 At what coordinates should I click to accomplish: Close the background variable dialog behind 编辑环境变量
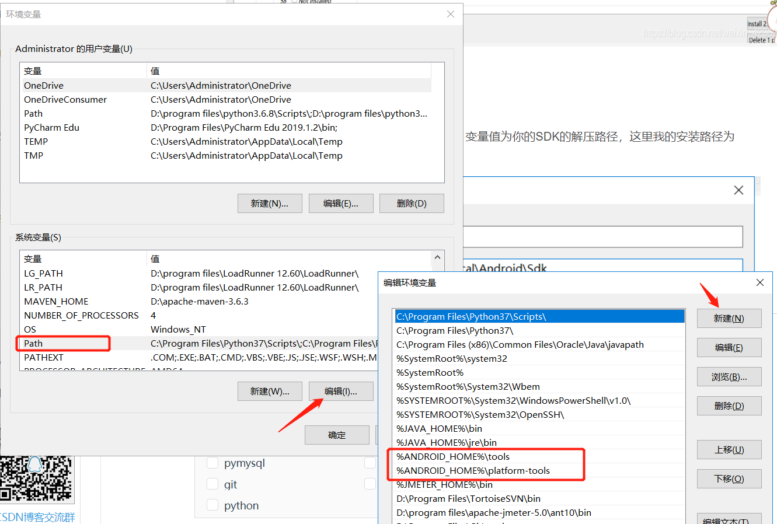(738, 190)
